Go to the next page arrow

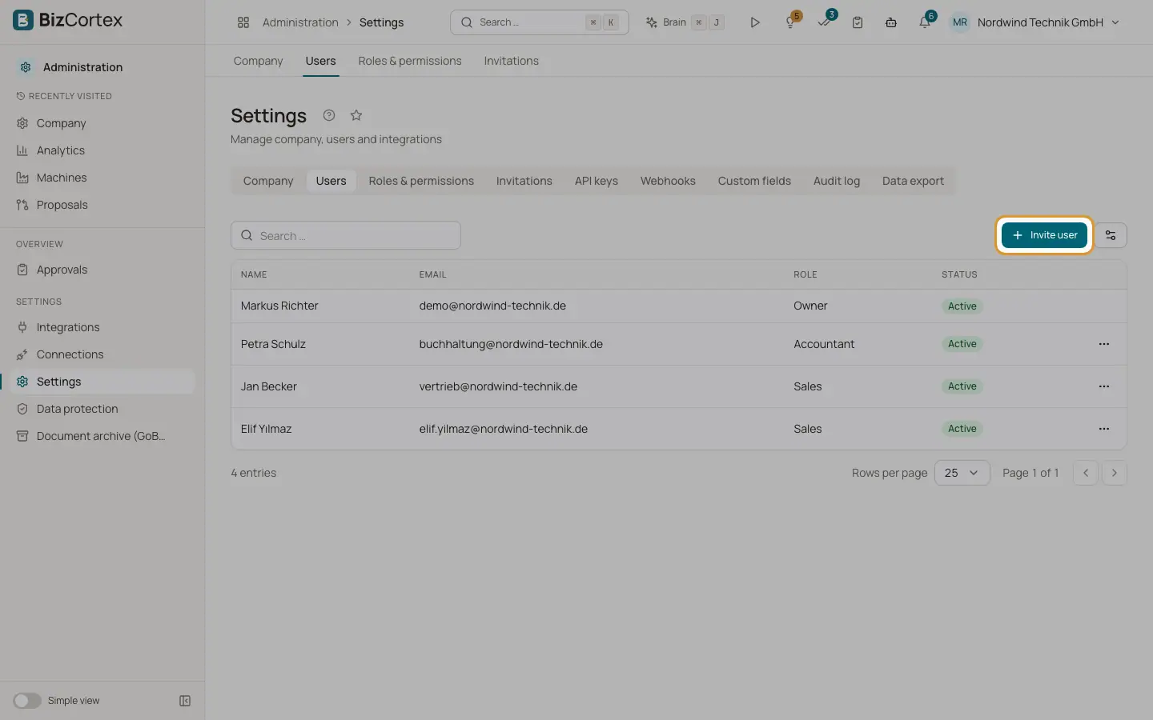(x=1114, y=473)
